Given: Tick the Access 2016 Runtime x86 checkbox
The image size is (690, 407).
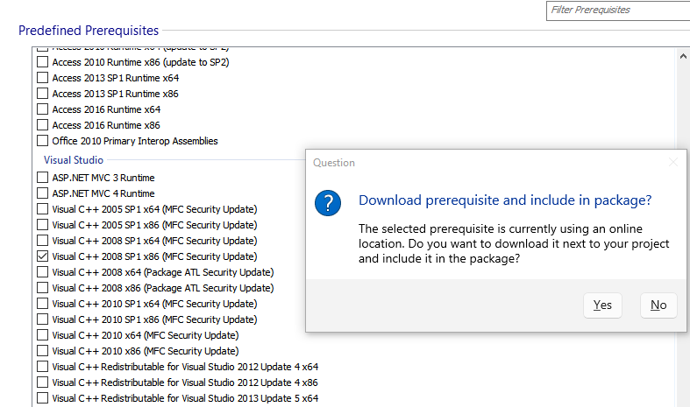Looking at the screenshot, I should pos(43,125).
